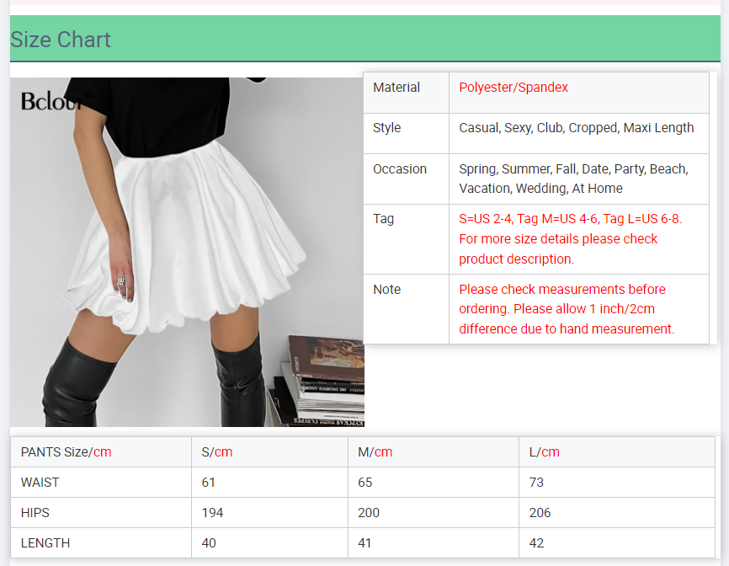
Task: Select the Polyester/Spandex material text
Action: click(x=513, y=88)
